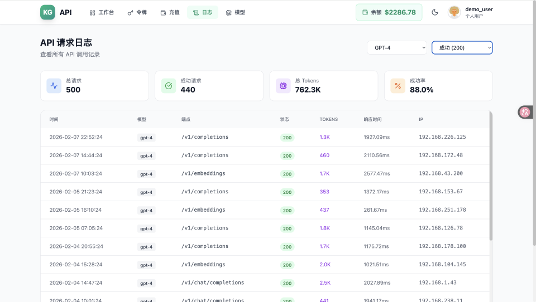Viewport: 536px width, 302px height.
Task: Click the 总 Tokens chip icon
Action: click(x=283, y=86)
